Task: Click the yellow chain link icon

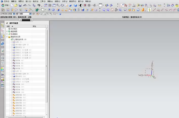Action: (x=149, y=10)
